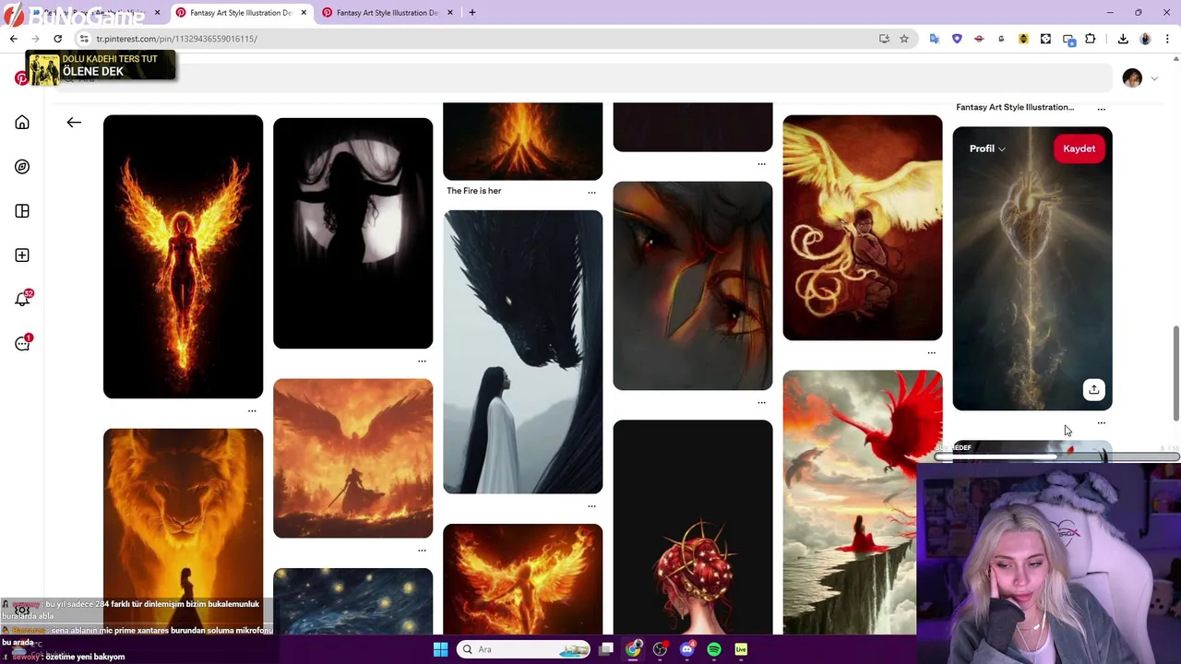Open Spotify from the taskbar
The image size is (1181, 664).
tap(714, 649)
